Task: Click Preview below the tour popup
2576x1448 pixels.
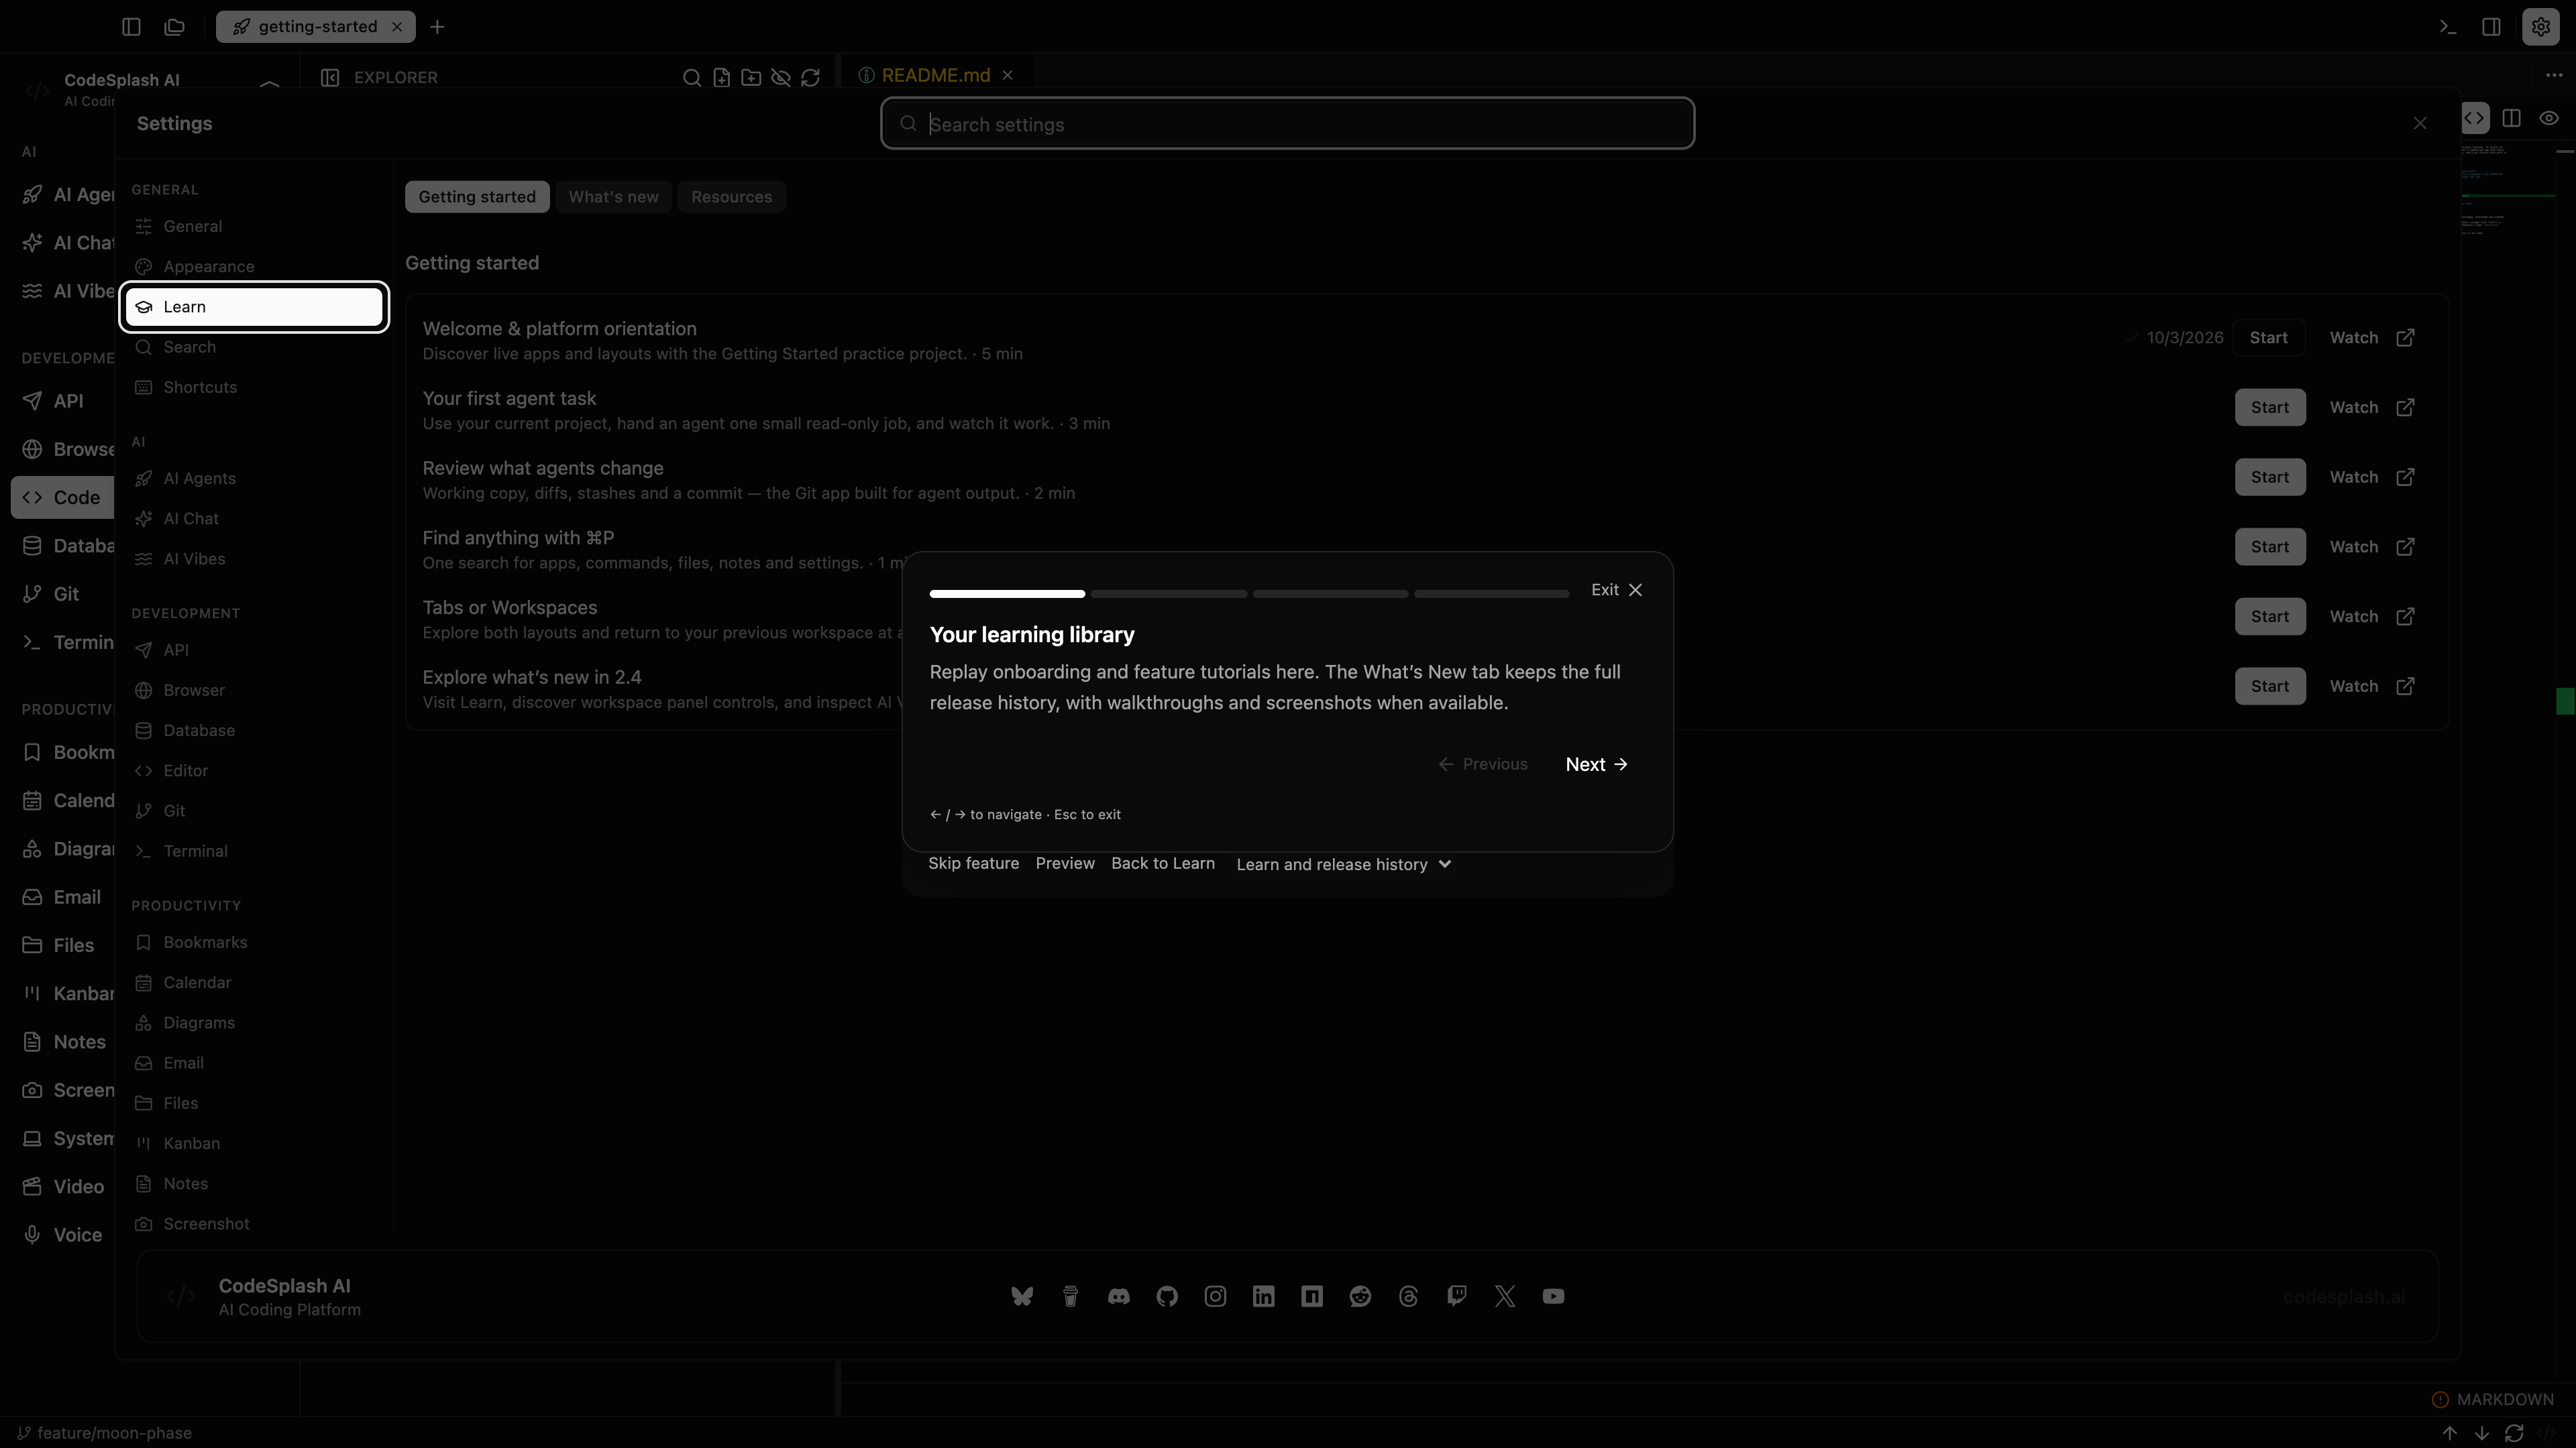Action: click(1065, 863)
